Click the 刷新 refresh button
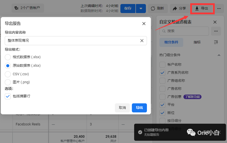The height and width of the screenshot is (143, 227). pyautogui.click(x=158, y=9)
